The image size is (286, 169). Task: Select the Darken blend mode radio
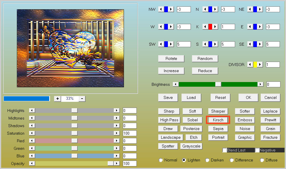[207, 160]
